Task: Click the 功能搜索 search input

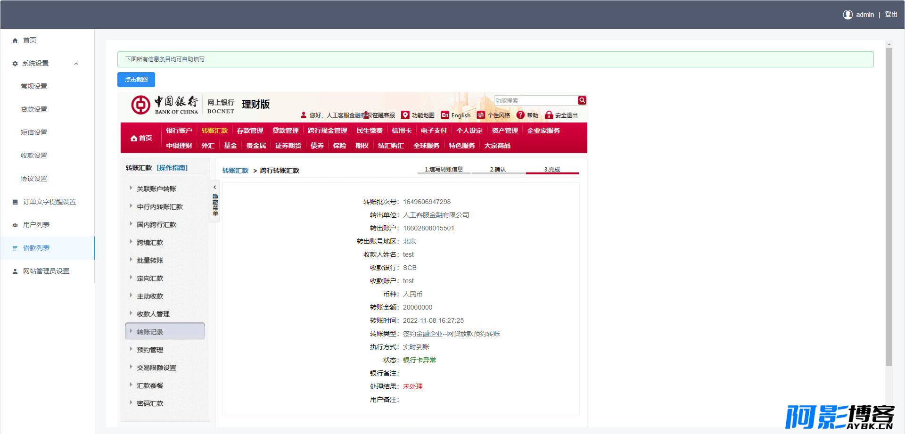Action: 535,101
